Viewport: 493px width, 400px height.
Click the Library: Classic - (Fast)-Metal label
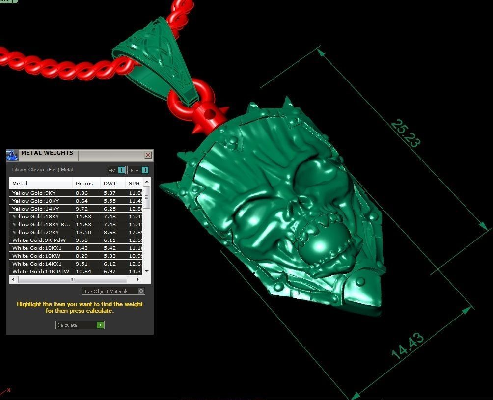42,170
